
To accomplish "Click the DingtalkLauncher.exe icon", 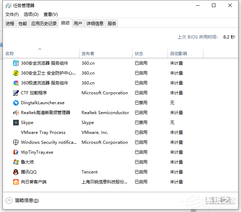I will (16, 103).
